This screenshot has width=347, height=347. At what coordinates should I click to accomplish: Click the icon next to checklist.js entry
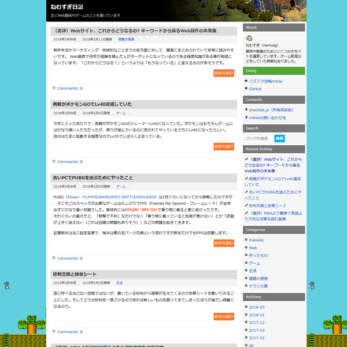pyautogui.click(x=246, y=109)
